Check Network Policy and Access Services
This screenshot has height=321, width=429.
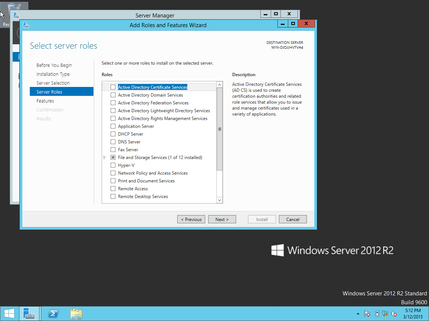(x=113, y=173)
